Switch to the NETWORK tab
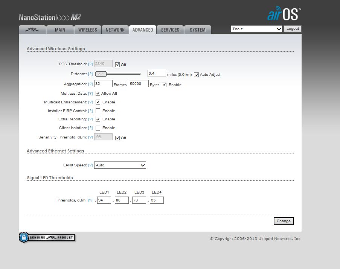This screenshot has width=340, height=269. pos(115,30)
